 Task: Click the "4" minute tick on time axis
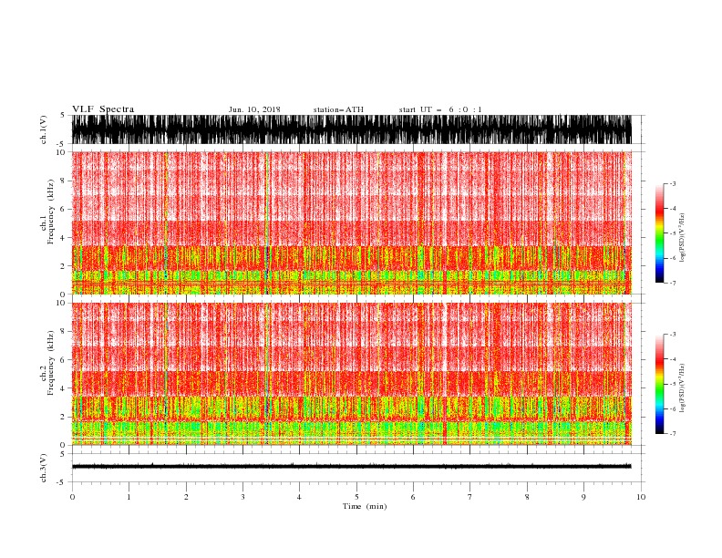[299, 497]
